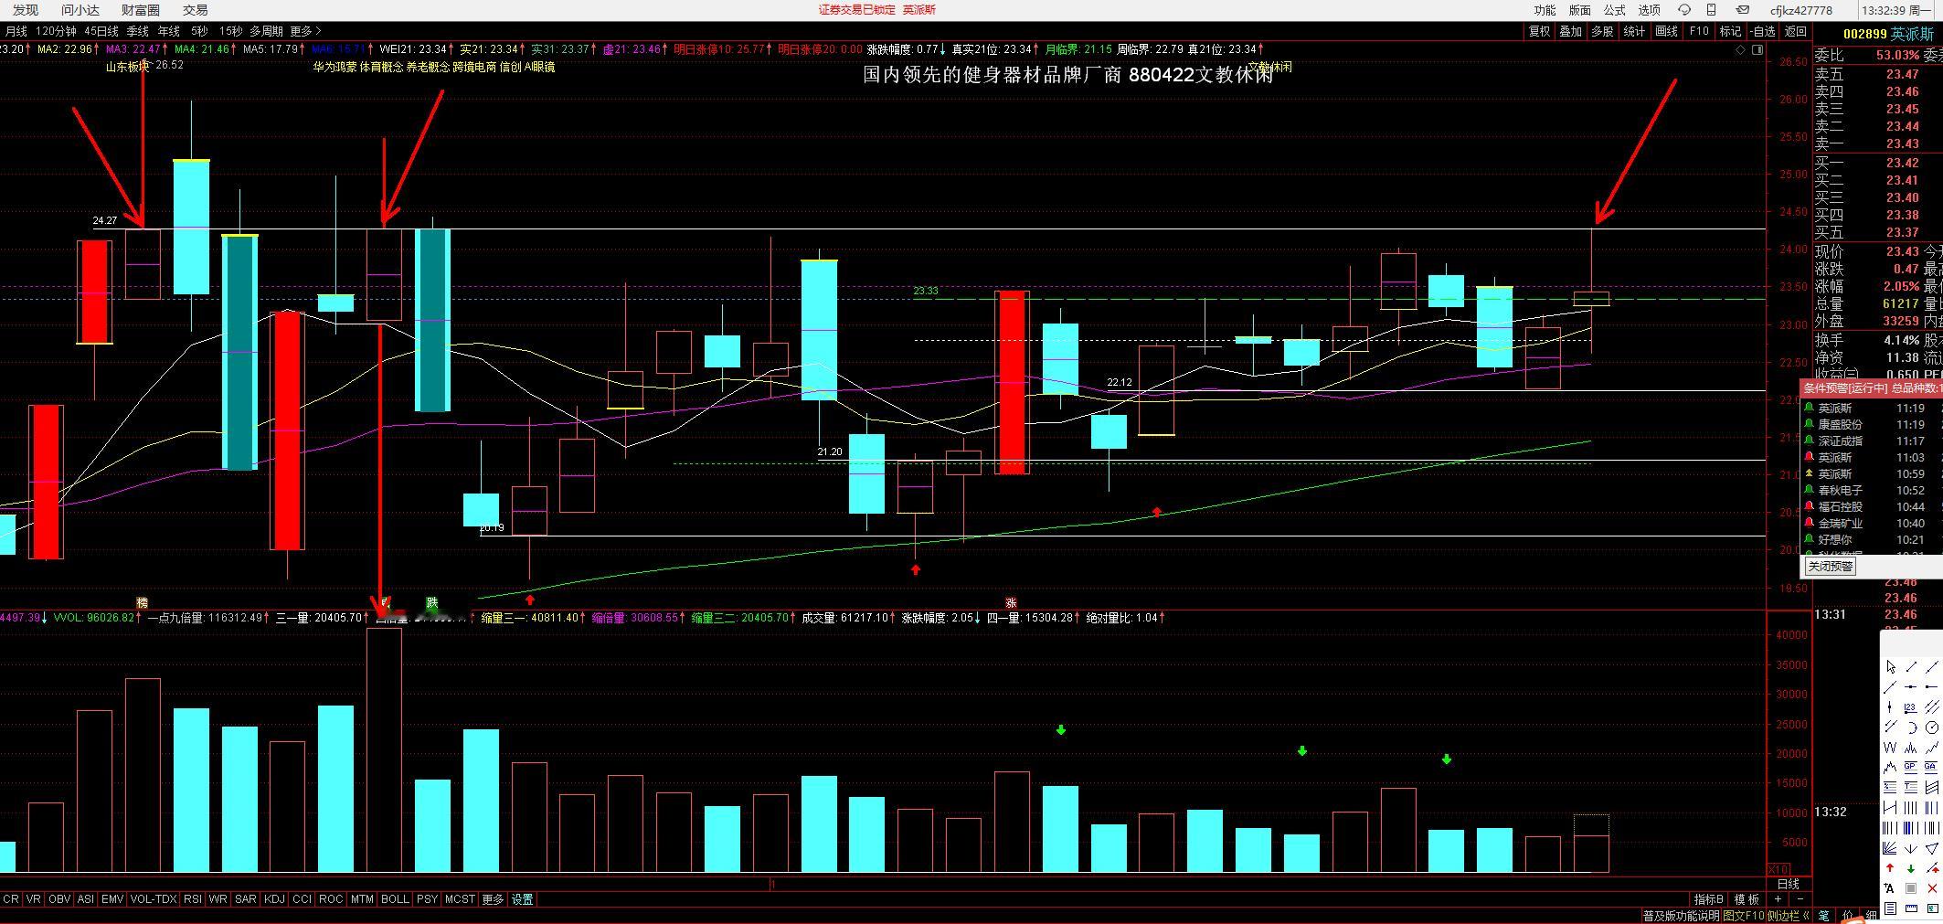Open the customer service headset icon
1943x924 pixels.
(x=1683, y=9)
